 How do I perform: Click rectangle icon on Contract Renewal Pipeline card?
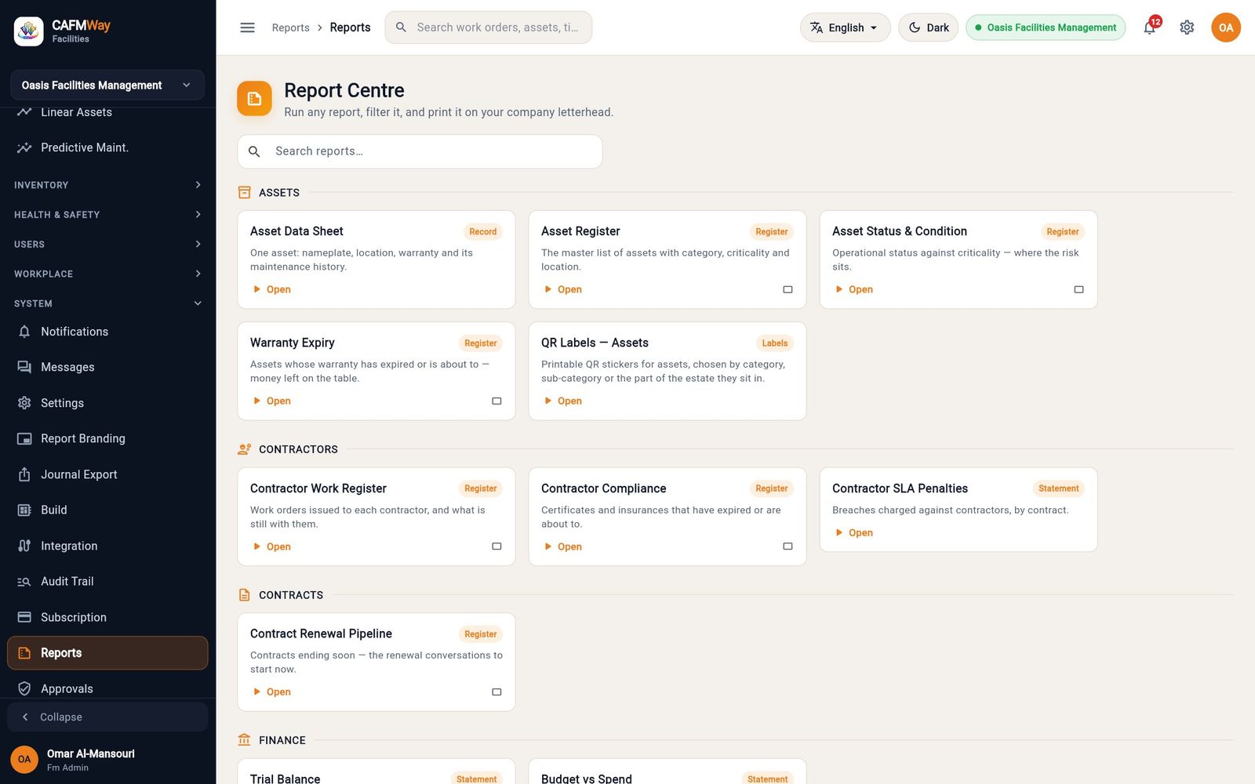point(497,691)
